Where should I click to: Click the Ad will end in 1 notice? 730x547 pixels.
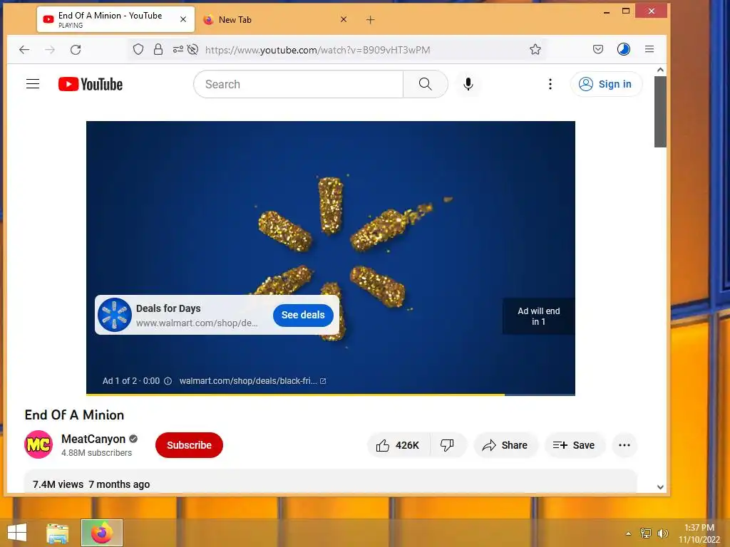click(x=539, y=316)
